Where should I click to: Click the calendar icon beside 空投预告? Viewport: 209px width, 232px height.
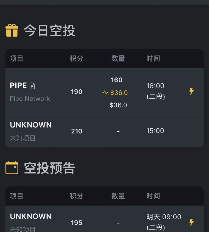12,168
